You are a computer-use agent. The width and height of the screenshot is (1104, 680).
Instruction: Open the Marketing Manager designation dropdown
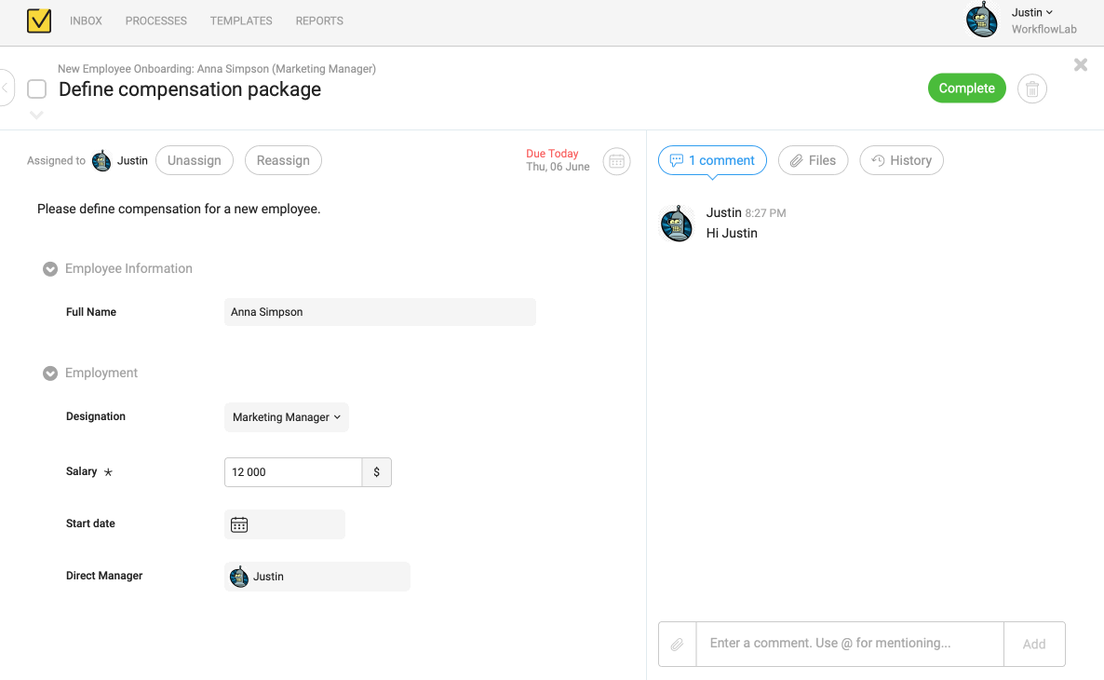pyautogui.click(x=286, y=417)
